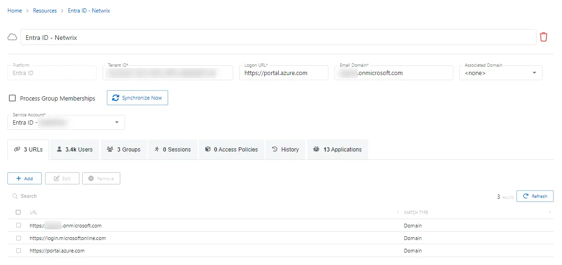Click Domain match type for login.microsoftonline.com

[x=412, y=238]
